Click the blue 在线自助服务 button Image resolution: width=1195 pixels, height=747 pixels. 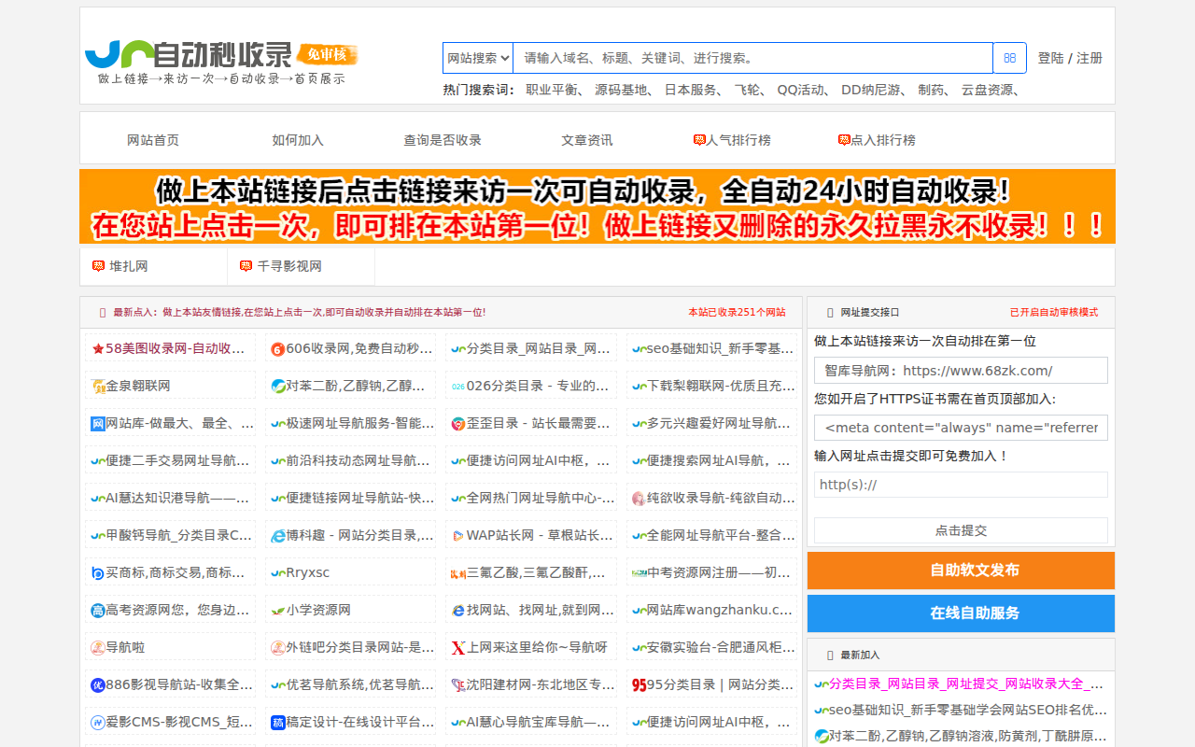point(961,613)
